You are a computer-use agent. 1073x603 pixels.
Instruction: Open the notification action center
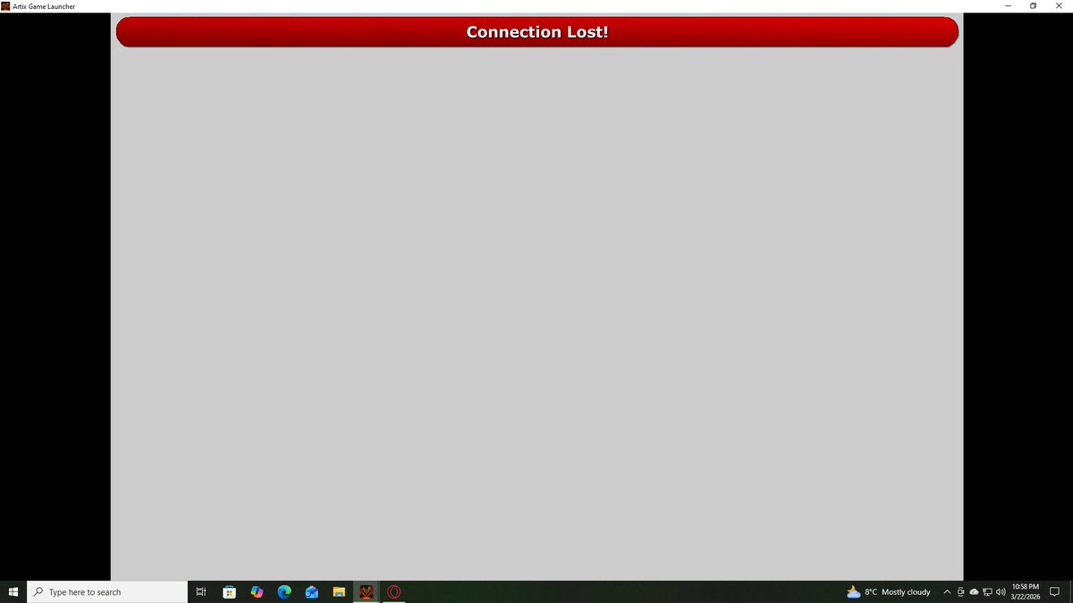tap(1054, 591)
